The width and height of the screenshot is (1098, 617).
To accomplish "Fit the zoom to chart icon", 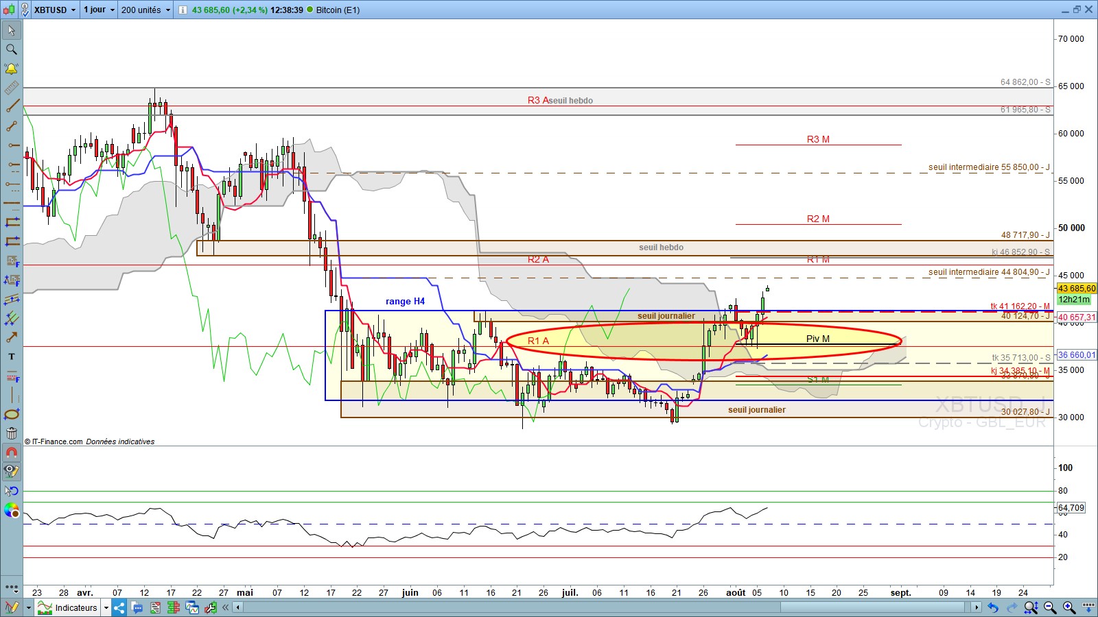I will [x=1031, y=607].
